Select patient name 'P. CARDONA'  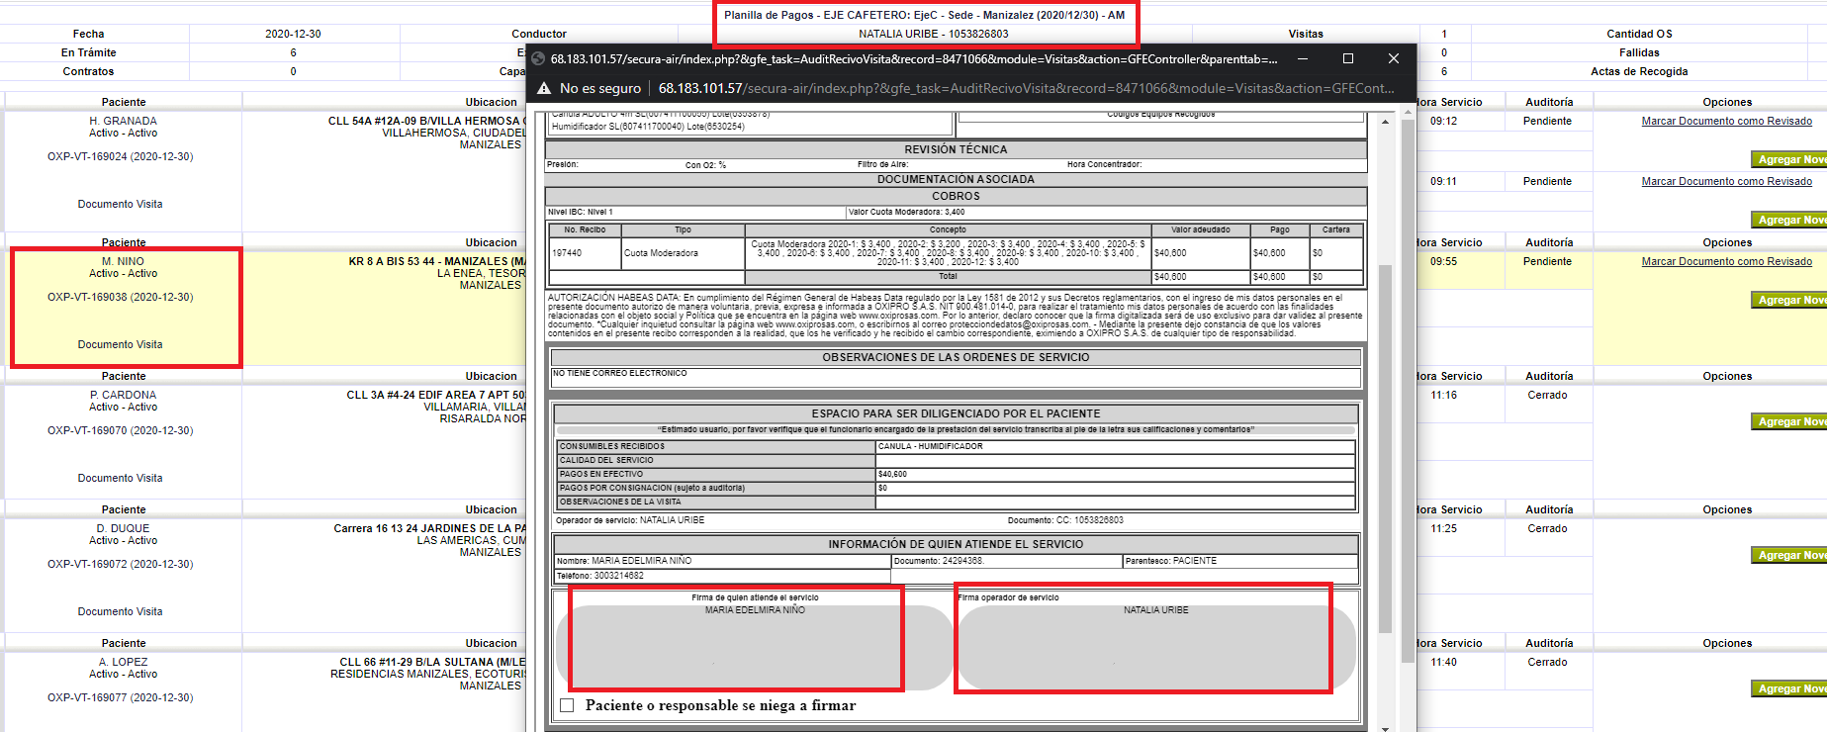coord(124,395)
